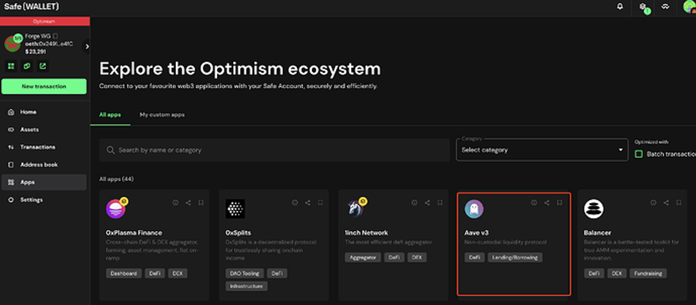This screenshot has height=305, width=696.
Task: Open the QR code icon under balance
Action: pyautogui.click(x=11, y=66)
